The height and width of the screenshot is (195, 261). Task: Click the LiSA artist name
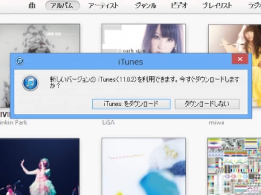point(108,123)
